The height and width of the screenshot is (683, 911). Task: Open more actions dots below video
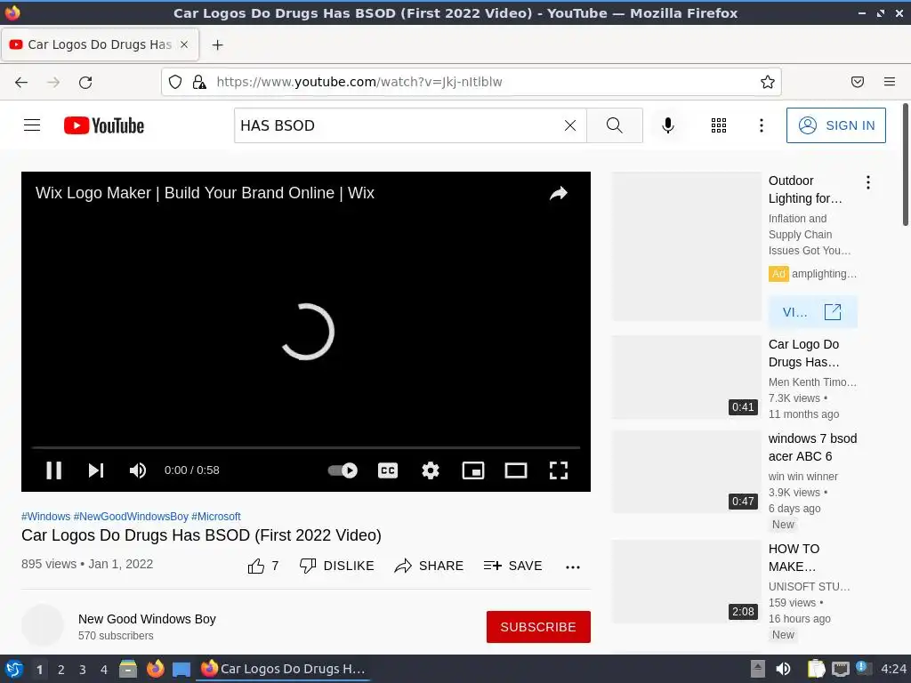tap(573, 566)
